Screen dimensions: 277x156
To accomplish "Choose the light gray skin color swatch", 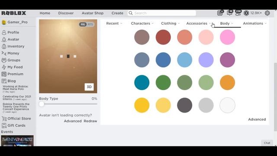I will [x=206, y=105].
